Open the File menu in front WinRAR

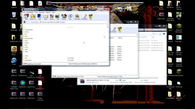click(x=24, y=12)
